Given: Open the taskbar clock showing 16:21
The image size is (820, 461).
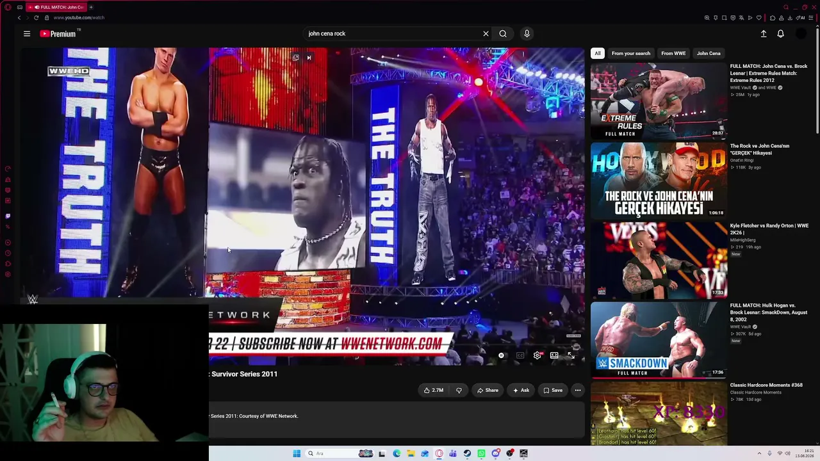Looking at the screenshot, I should pyautogui.click(x=805, y=453).
